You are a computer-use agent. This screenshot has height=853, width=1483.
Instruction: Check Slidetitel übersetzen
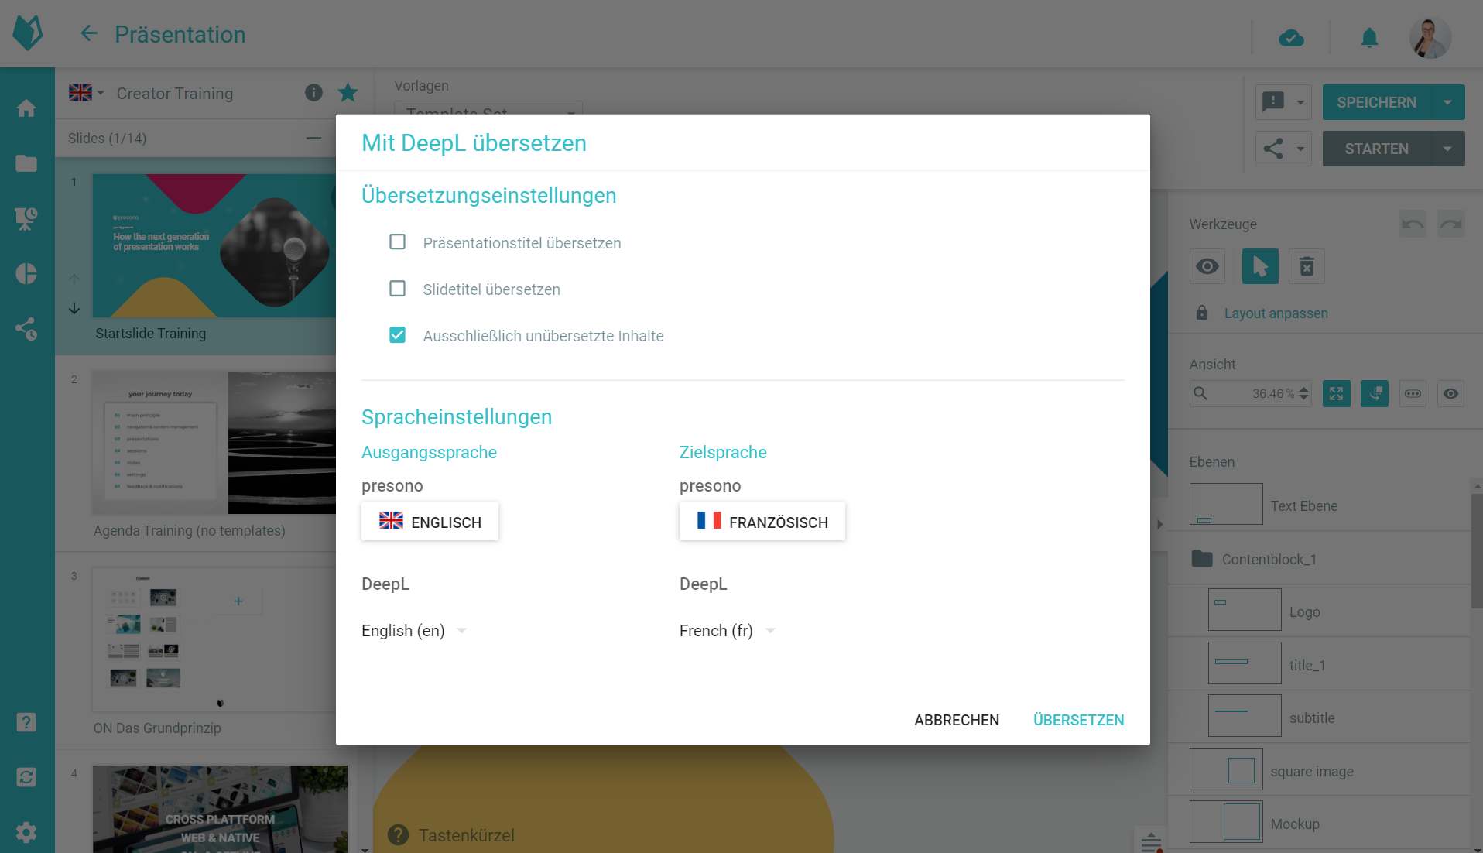click(x=397, y=289)
